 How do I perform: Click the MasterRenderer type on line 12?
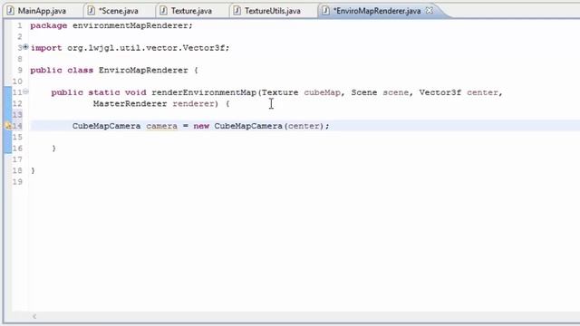tap(130, 104)
